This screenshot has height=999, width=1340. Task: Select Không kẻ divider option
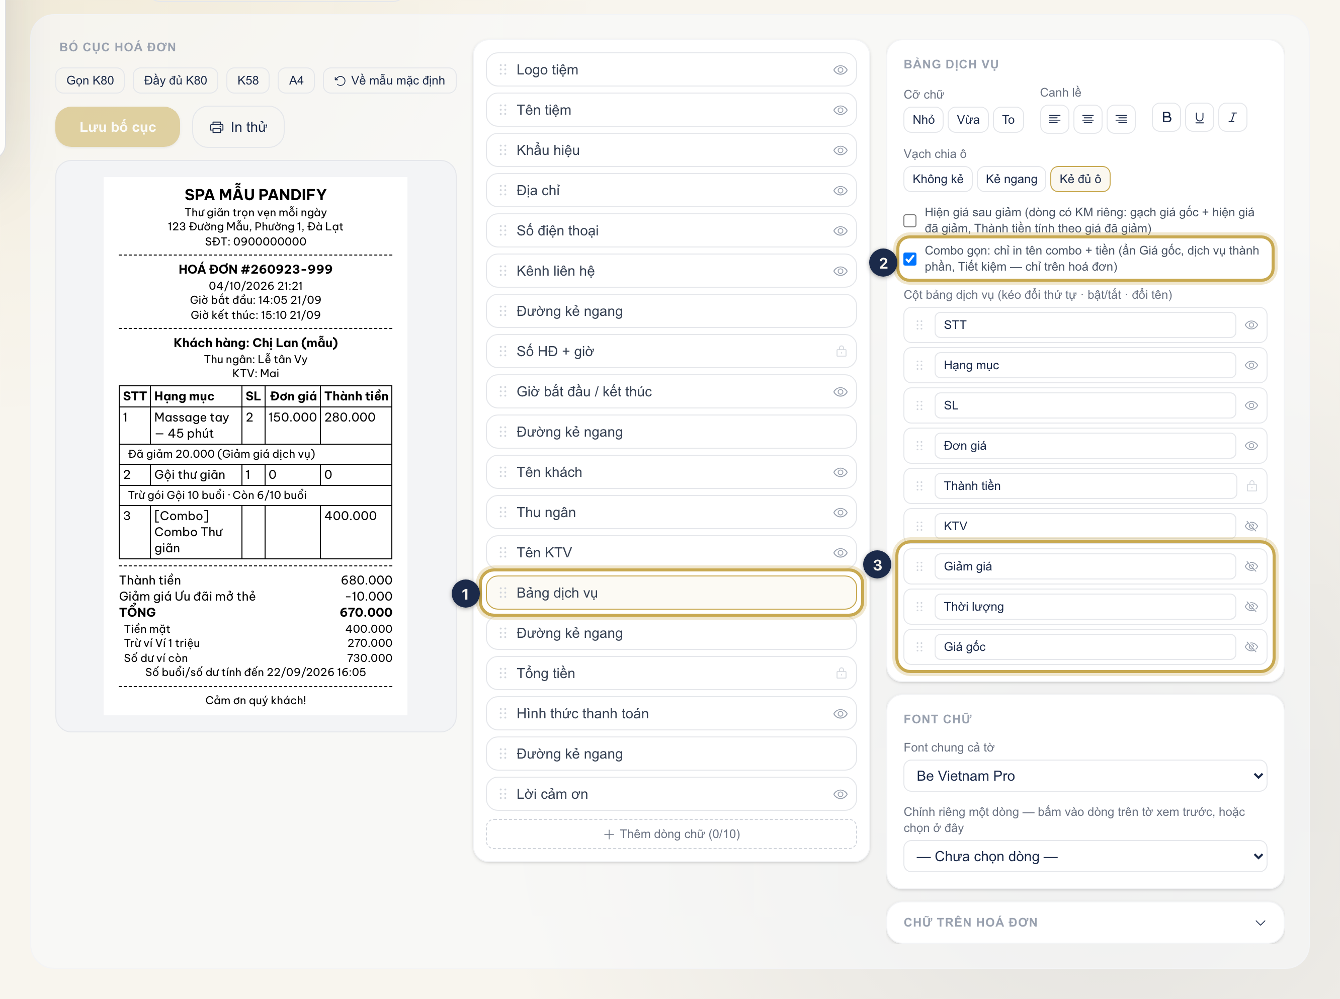[x=938, y=179]
